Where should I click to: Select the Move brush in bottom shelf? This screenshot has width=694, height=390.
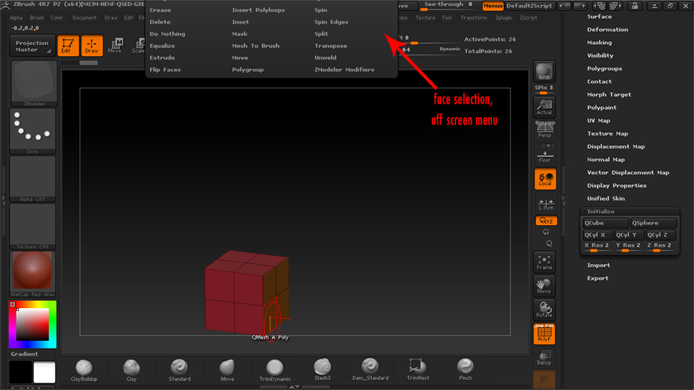[x=227, y=370]
